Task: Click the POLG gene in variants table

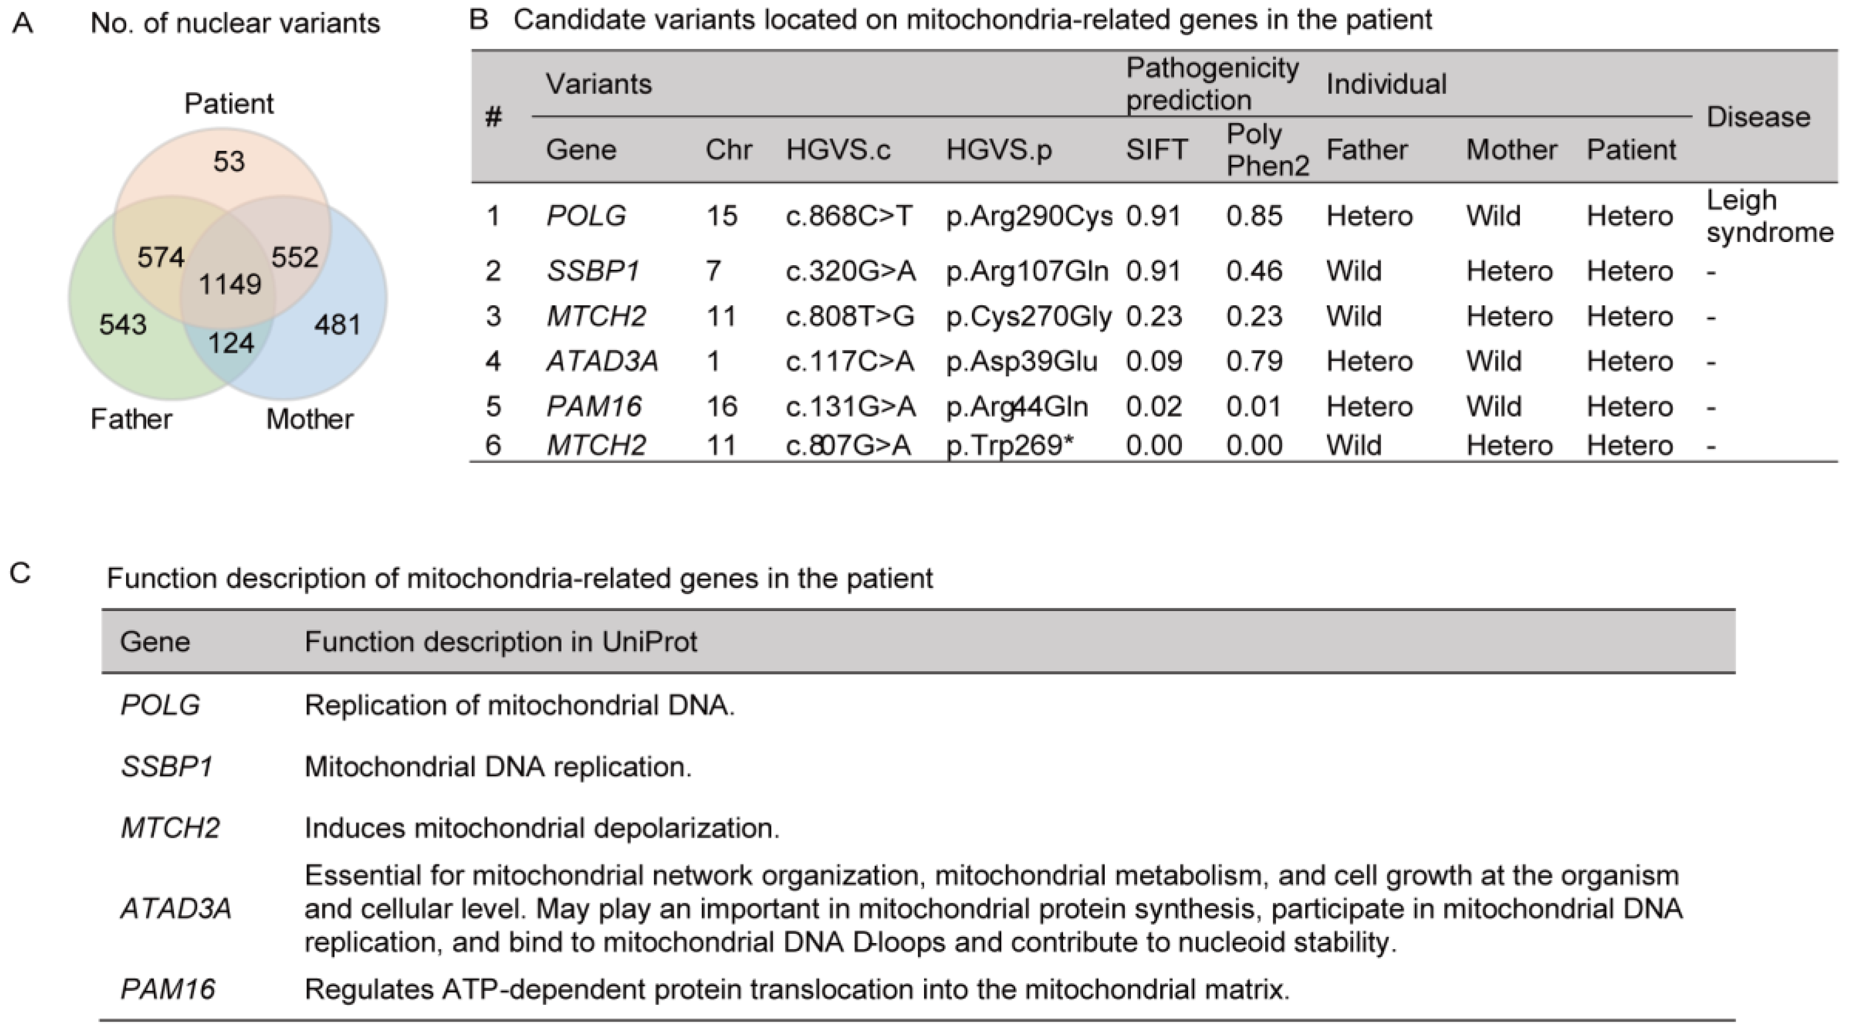Action: click(586, 215)
